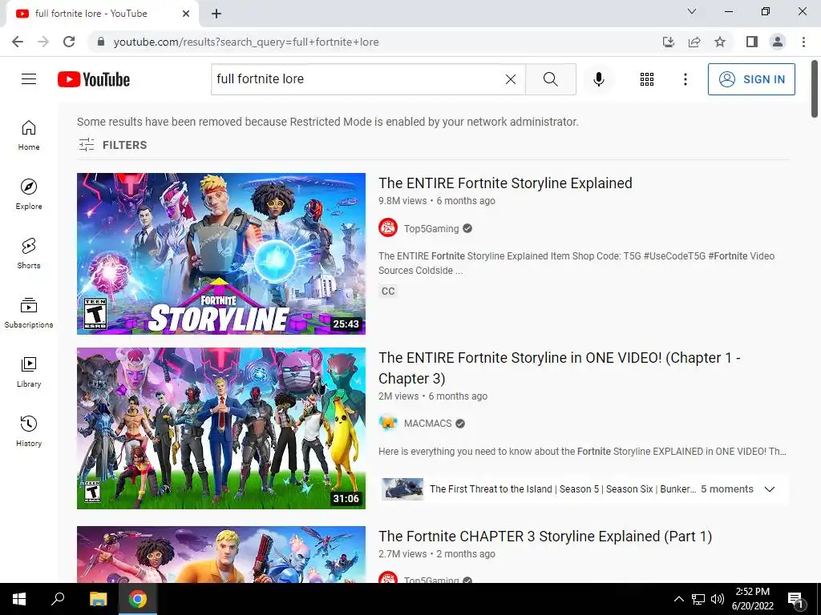Click the SIGN IN button

(x=750, y=79)
